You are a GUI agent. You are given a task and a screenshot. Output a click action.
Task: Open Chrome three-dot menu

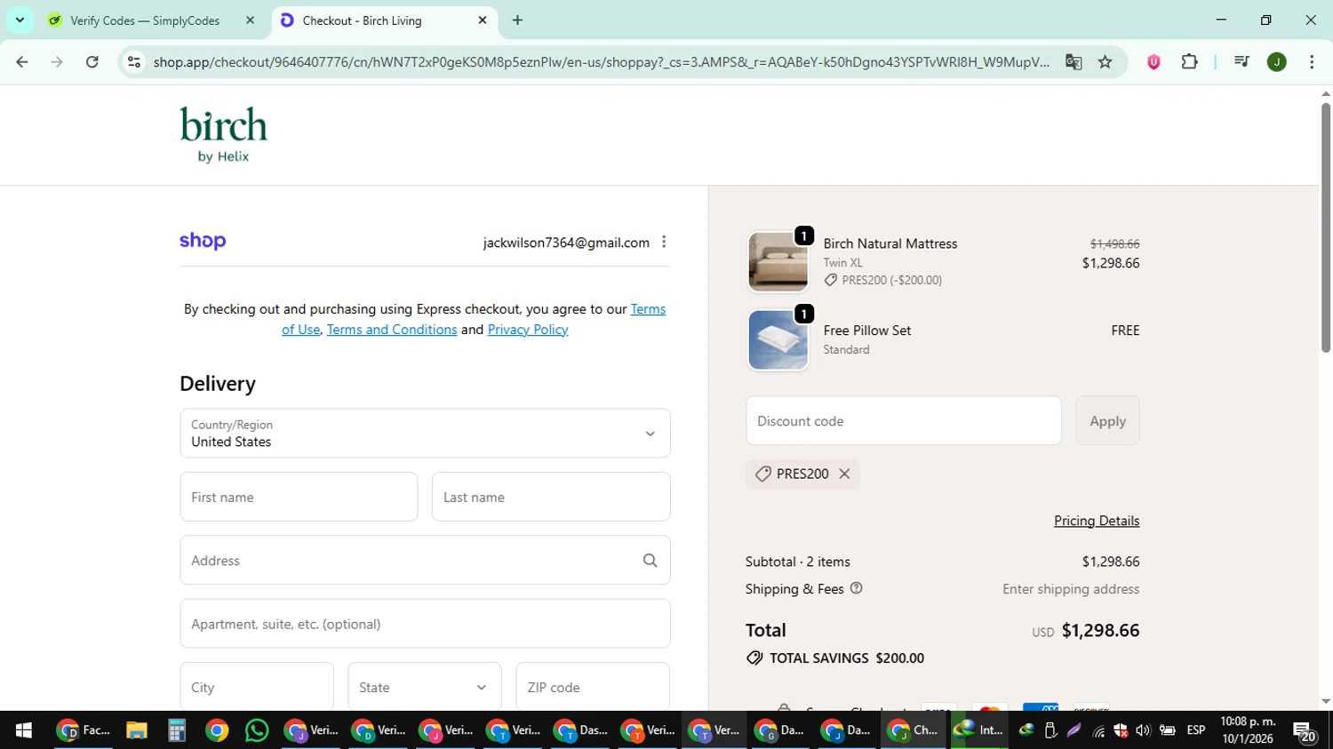pyautogui.click(x=1312, y=62)
